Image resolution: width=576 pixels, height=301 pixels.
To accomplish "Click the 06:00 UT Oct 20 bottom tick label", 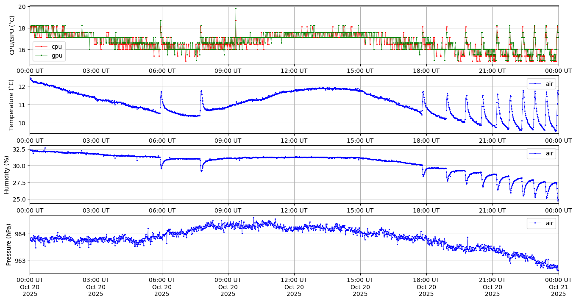I will pos(162,287).
